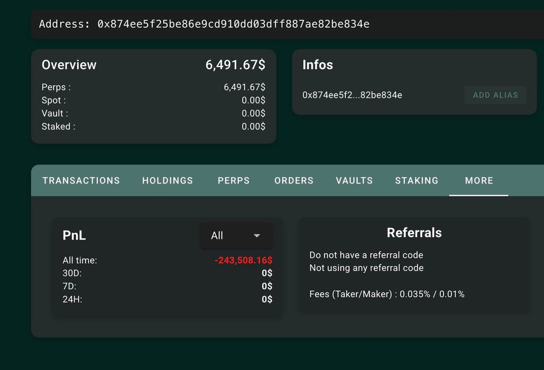The height and width of the screenshot is (370, 544).
Task: Click the Referrals panel heading
Action: (x=414, y=233)
